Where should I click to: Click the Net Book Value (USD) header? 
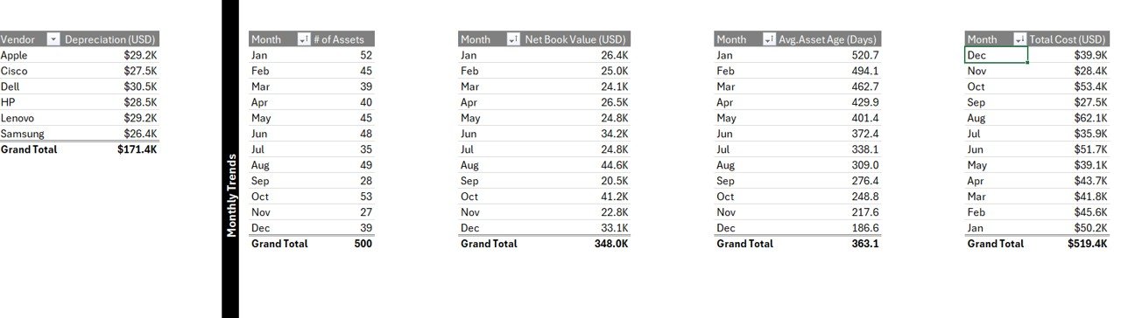click(x=575, y=39)
